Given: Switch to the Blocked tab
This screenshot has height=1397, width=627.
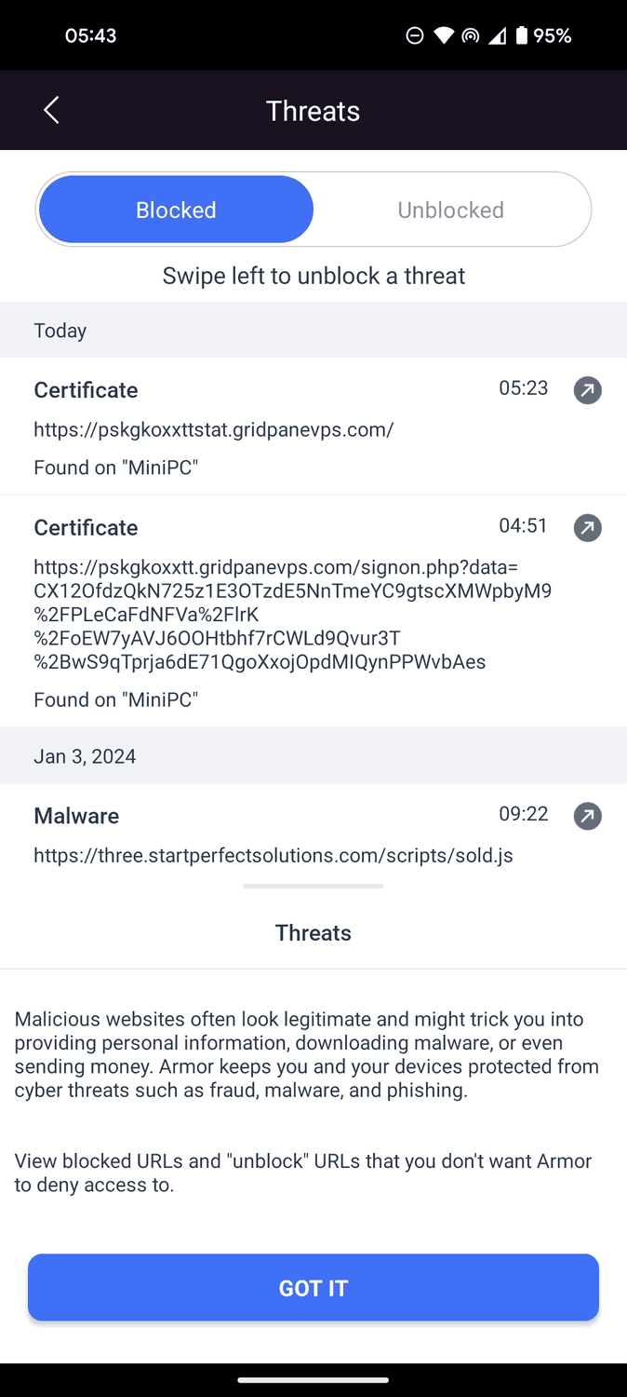Looking at the screenshot, I should click(x=176, y=210).
